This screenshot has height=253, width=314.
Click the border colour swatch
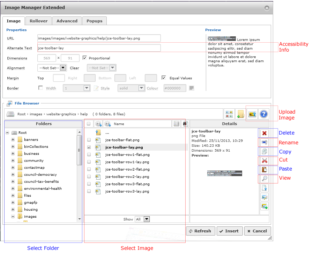[x=192, y=88]
